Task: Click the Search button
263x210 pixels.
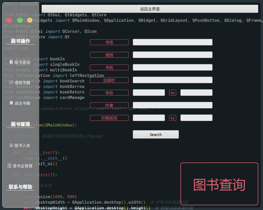Action: tap(155, 134)
